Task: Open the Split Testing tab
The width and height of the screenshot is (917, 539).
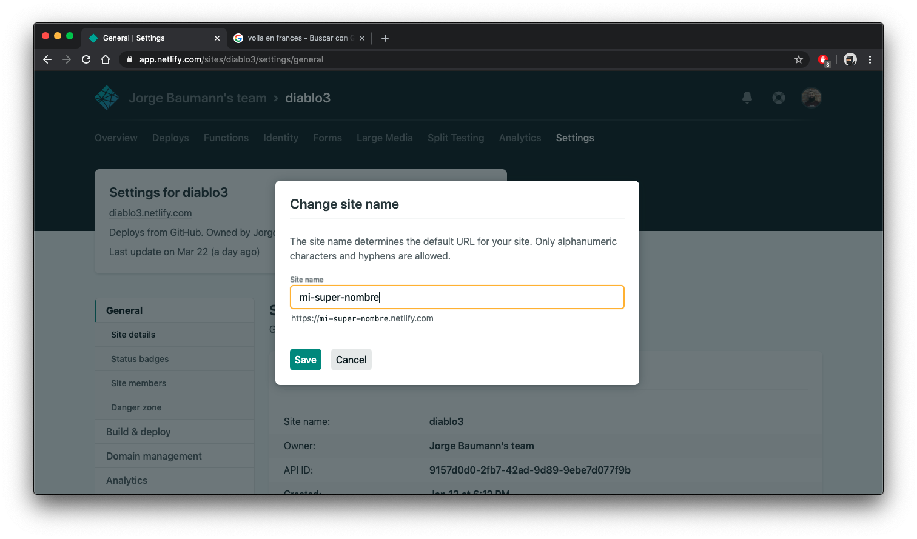Action: coord(456,138)
